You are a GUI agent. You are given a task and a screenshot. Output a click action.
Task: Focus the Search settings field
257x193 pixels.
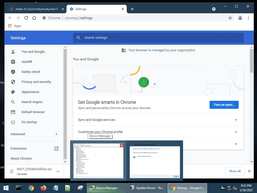click(158, 38)
